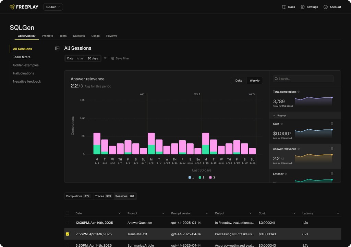
Task: Open the Date column sort dropdown
Action: (120, 213)
